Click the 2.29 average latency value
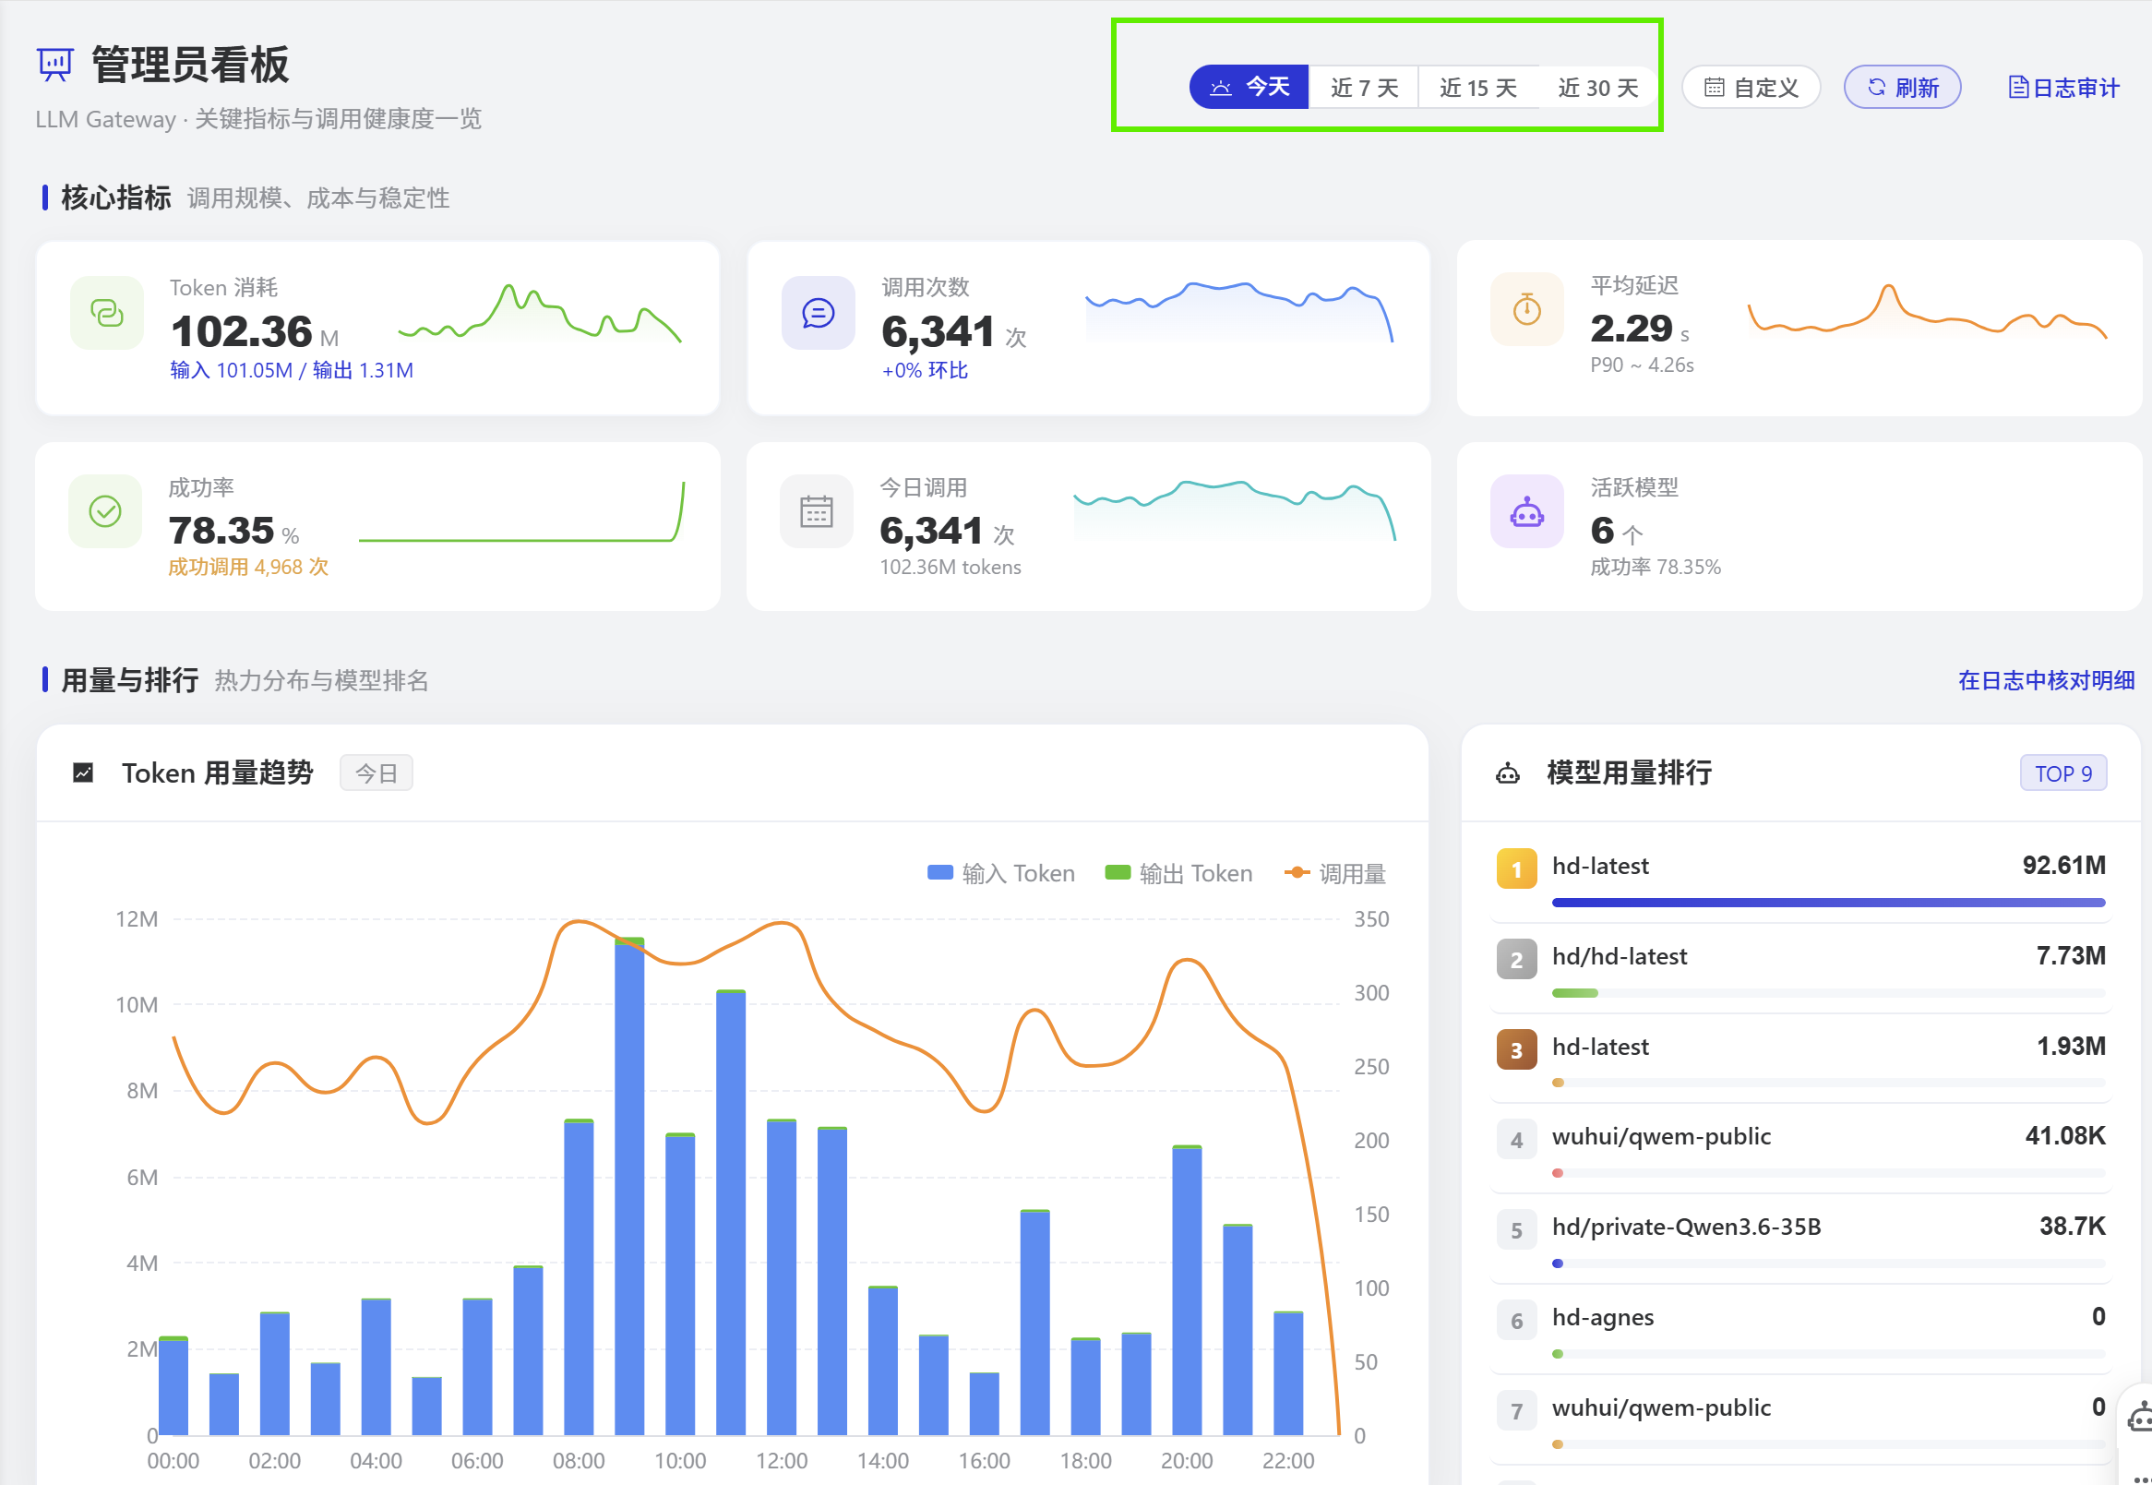 (x=1632, y=328)
